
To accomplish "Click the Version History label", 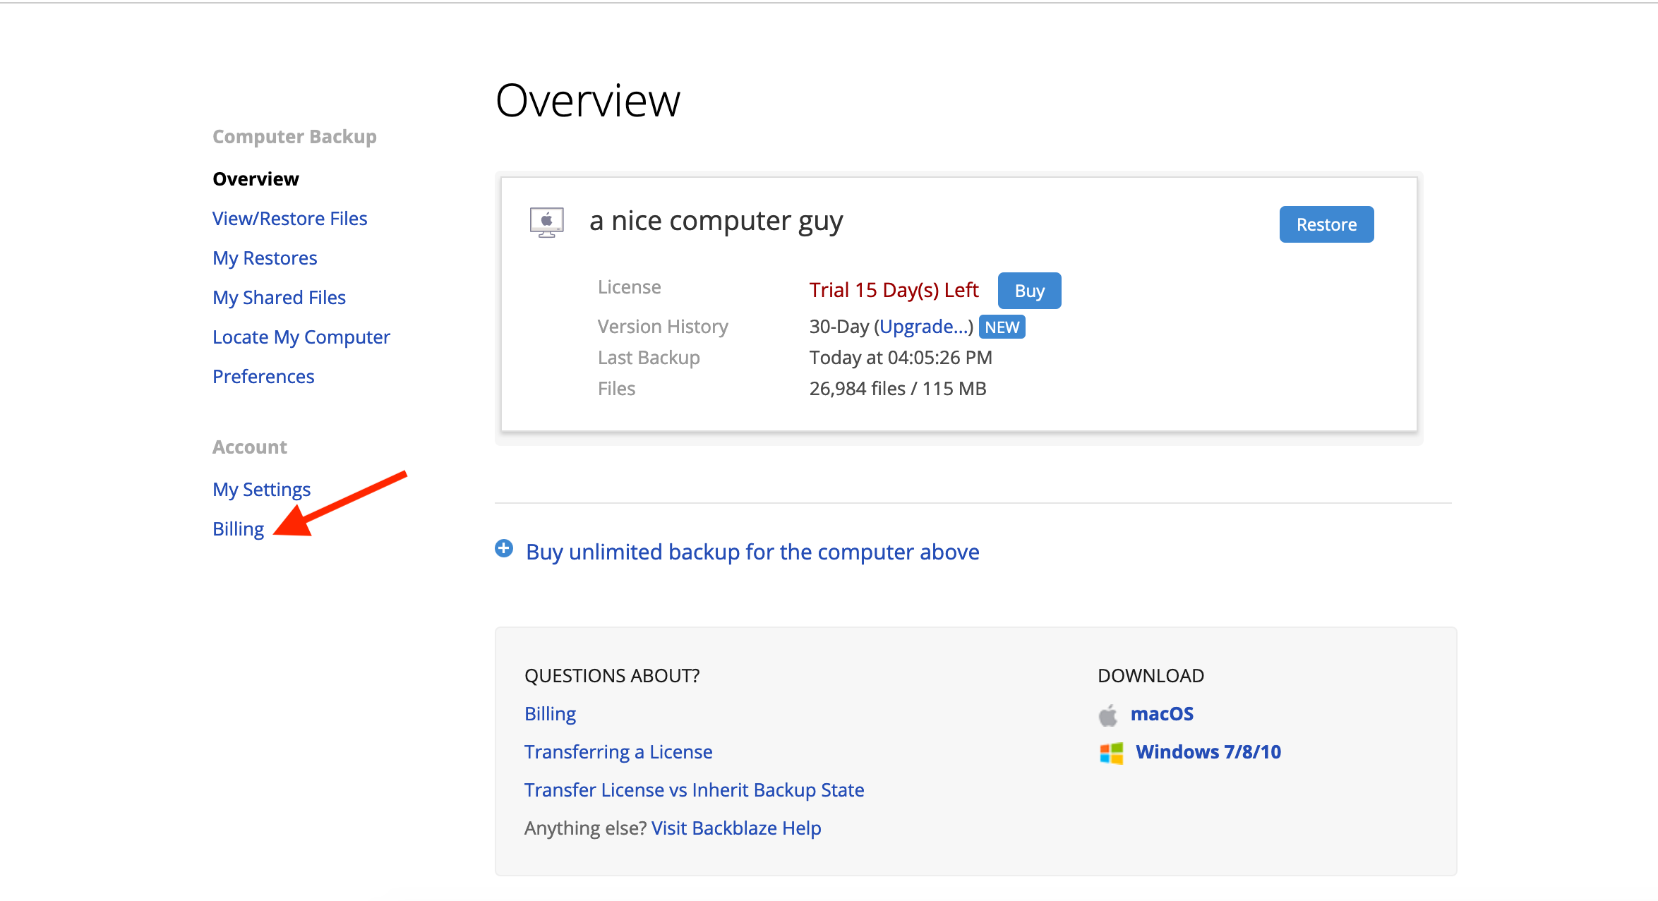I will coord(663,327).
